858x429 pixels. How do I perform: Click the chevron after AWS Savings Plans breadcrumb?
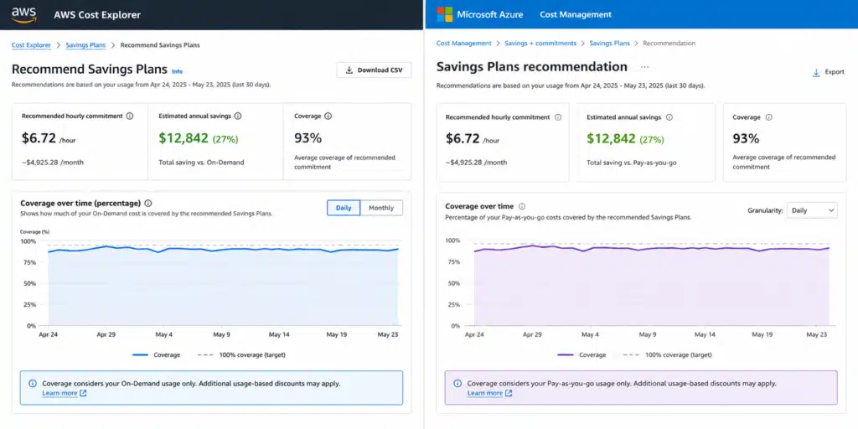pyautogui.click(x=113, y=45)
